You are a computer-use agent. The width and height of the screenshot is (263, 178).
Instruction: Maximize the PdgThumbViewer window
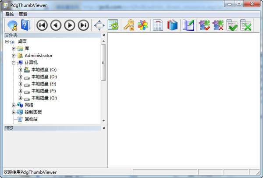tap(239, 4)
